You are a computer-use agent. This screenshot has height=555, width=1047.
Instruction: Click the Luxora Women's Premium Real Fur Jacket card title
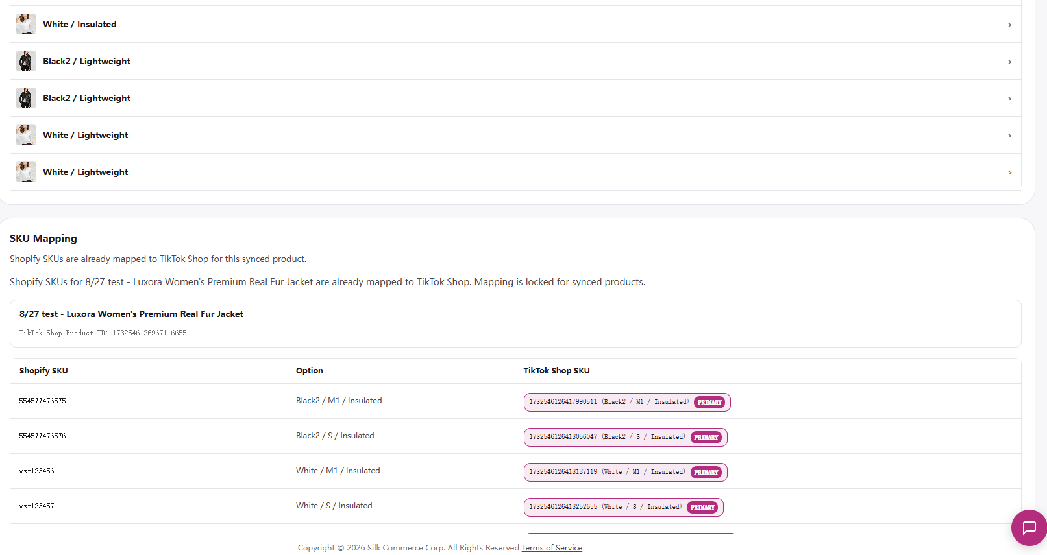131,314
